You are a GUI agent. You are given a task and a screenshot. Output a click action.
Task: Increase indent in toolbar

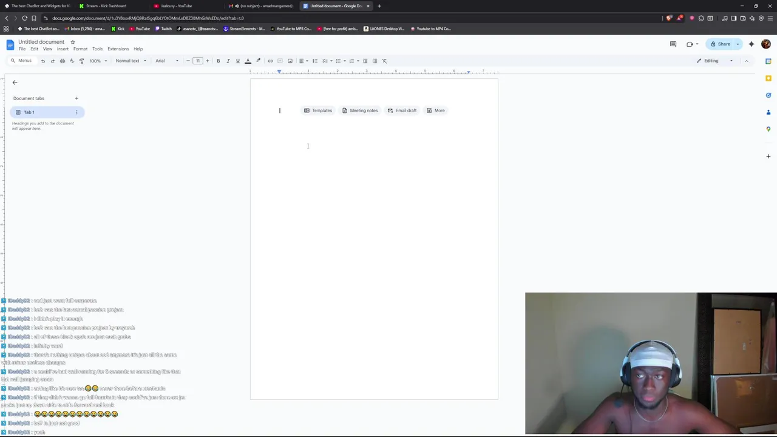coord(375,61)
